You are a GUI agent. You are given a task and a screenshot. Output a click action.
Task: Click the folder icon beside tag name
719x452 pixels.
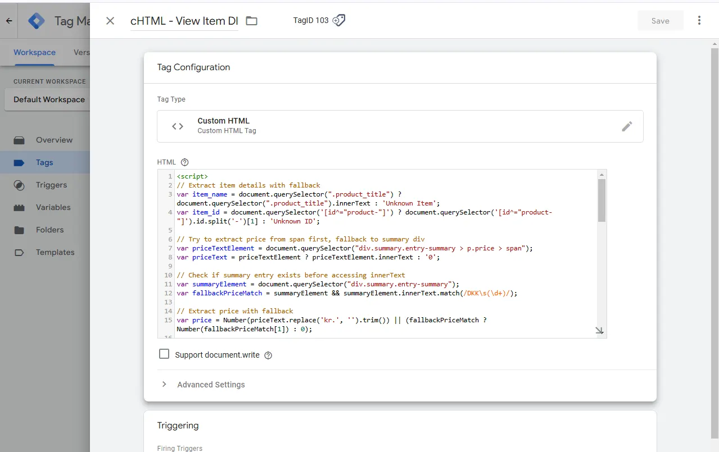coord(251,21)
